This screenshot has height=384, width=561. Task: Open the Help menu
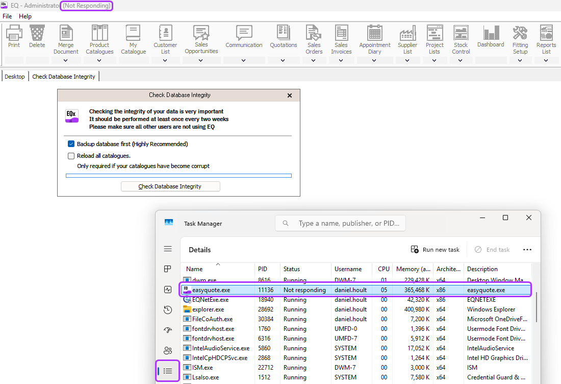(x=25, y=16)
